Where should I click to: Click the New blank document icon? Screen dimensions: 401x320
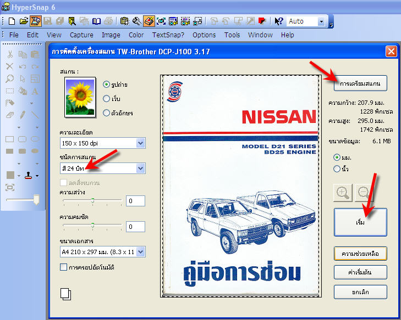(12, 21)
